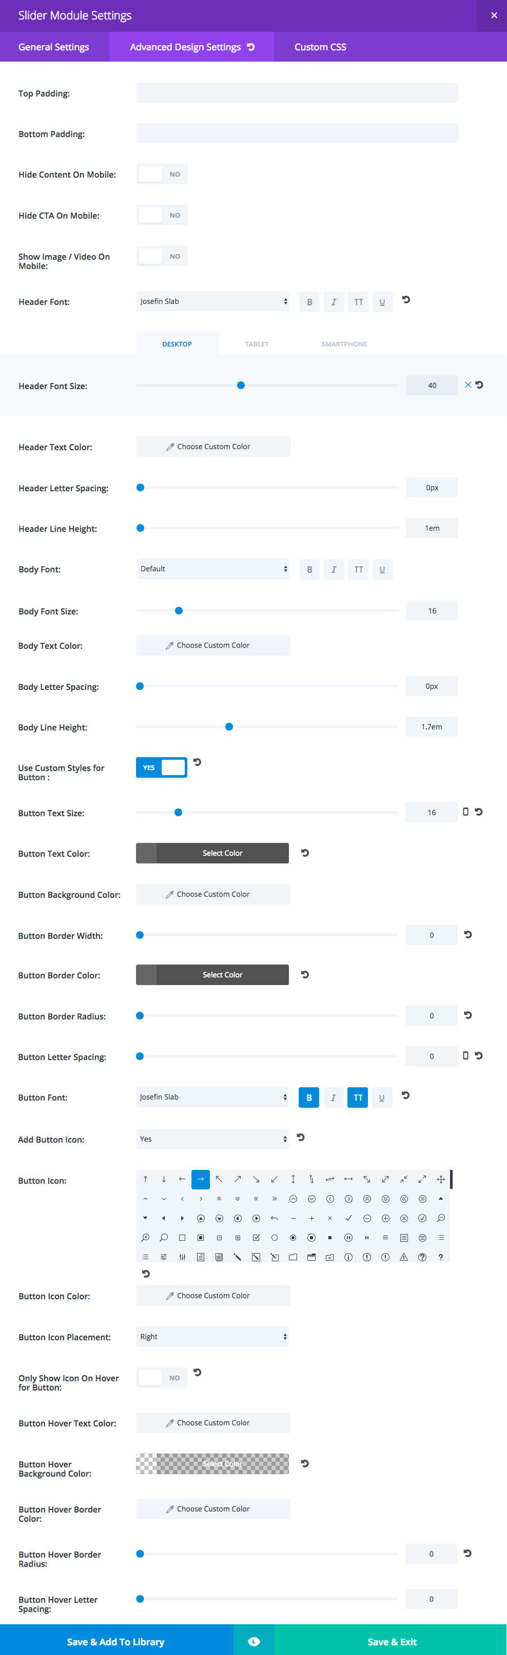Image resolution: width=507 pixels, height=1655 pixels.
Task: Enable Only Show Icon On Hover for Button
Action: tap(162, 1377)
